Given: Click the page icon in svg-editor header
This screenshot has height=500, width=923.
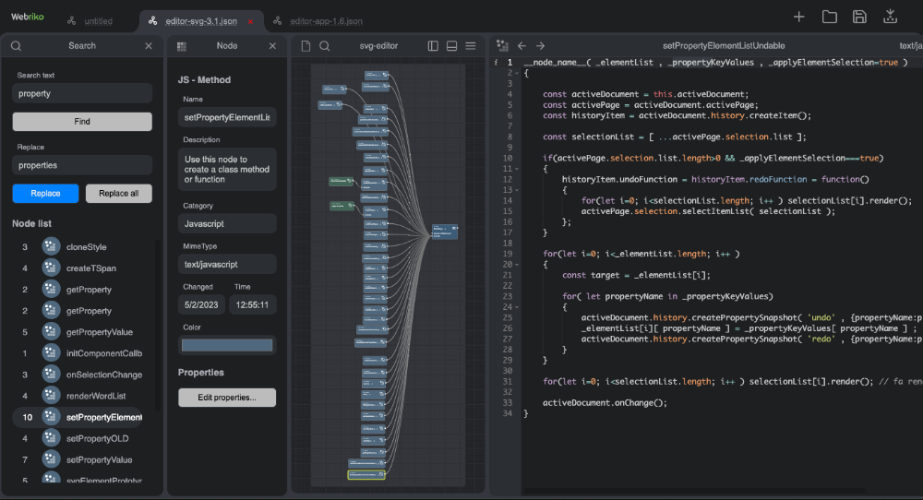Looking at the screenshot, I should [x=306, y=46].
